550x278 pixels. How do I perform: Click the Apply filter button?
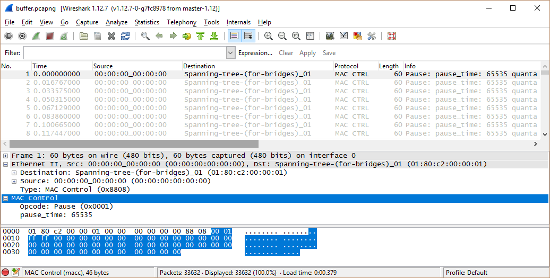tap(307, 53)
